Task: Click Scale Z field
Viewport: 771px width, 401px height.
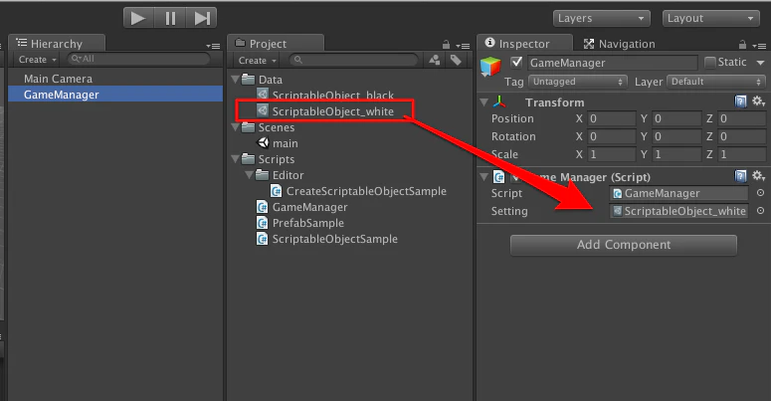Action: (x=741, y=154)
